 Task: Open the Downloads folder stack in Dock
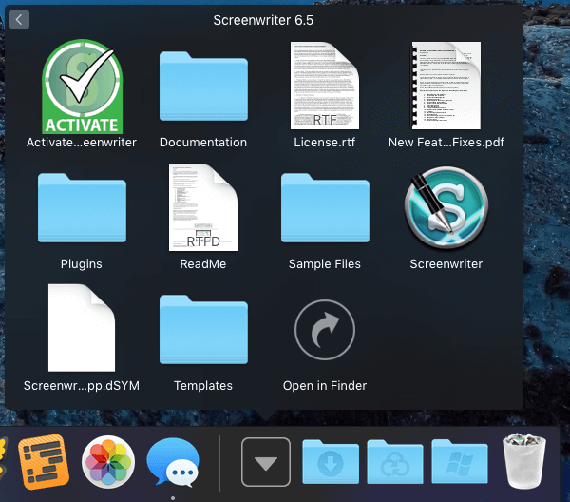point(331,462)
